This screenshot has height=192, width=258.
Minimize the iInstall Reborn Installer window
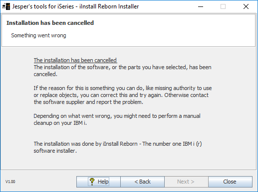pyautogui.click(x=201, y=6)
